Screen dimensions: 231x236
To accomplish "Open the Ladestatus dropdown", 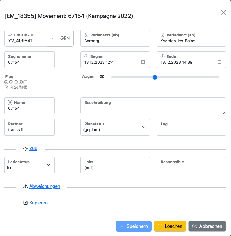I will tap(49, 165).
